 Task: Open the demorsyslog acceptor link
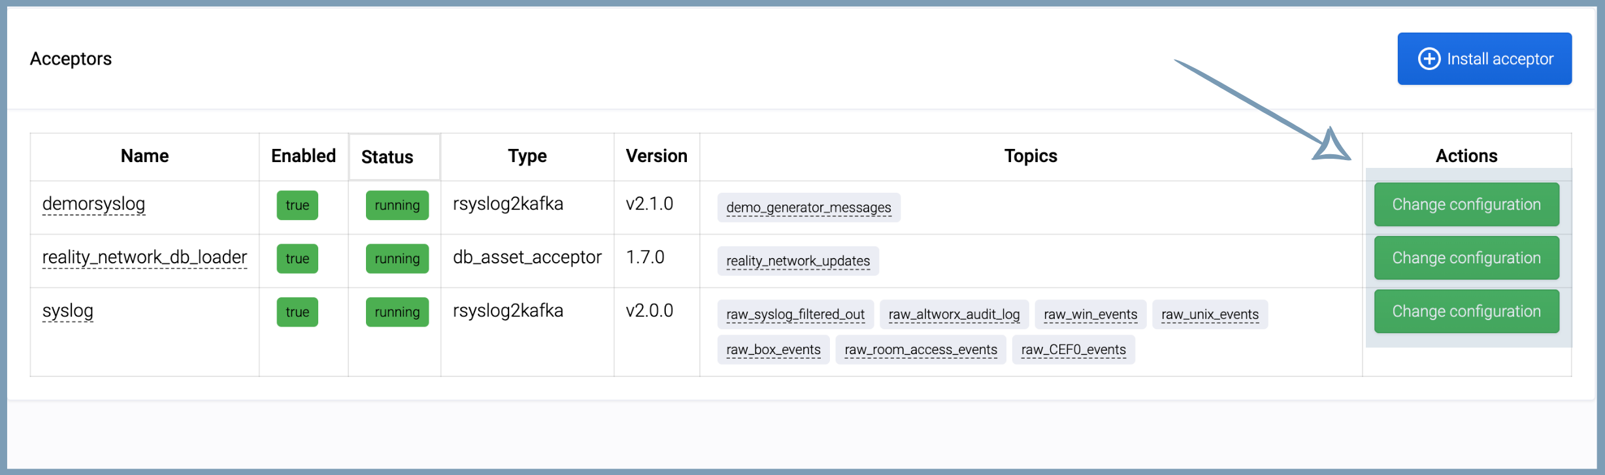coord(93,204)
